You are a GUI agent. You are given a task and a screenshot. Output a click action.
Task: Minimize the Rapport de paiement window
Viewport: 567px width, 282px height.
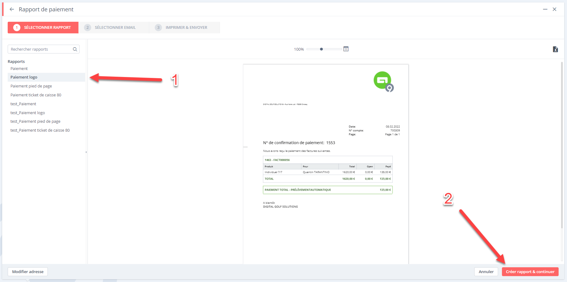[x=545, y=9]
